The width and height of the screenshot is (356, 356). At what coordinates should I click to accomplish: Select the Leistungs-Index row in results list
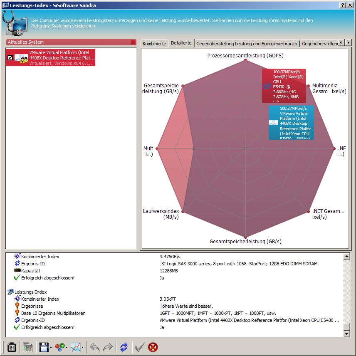click(30, 292)
